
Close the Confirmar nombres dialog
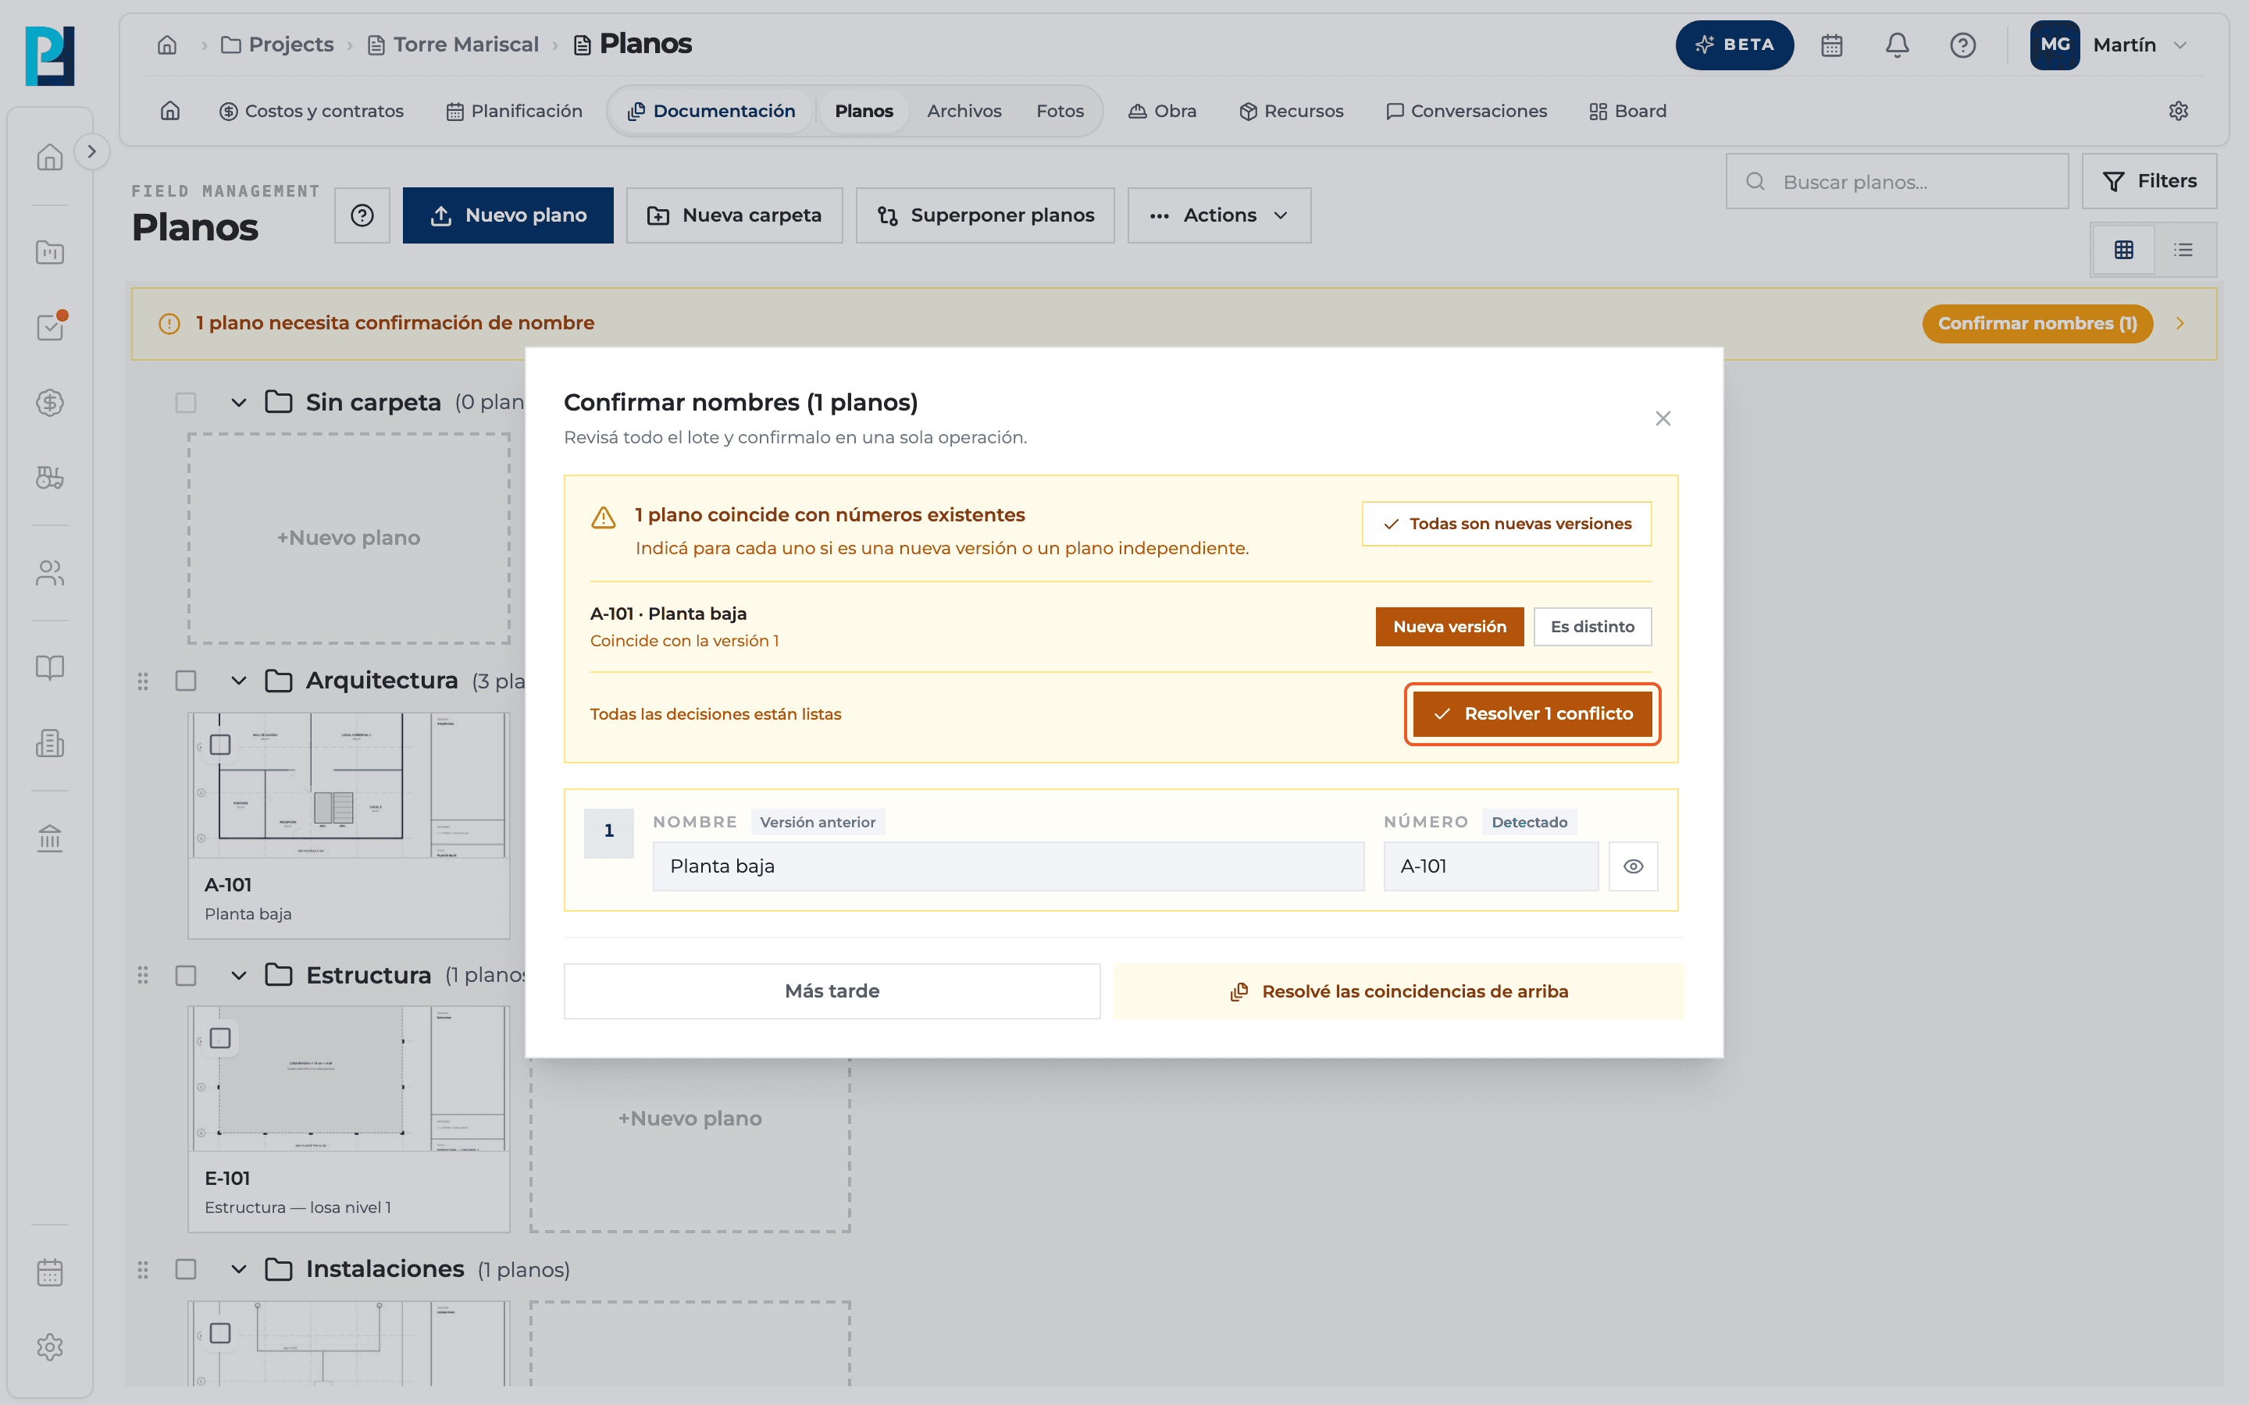(x=1663, y=418)
